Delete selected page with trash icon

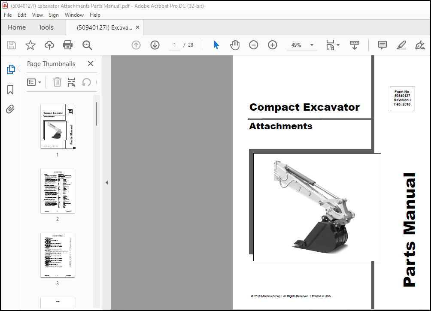click(57, 82)
